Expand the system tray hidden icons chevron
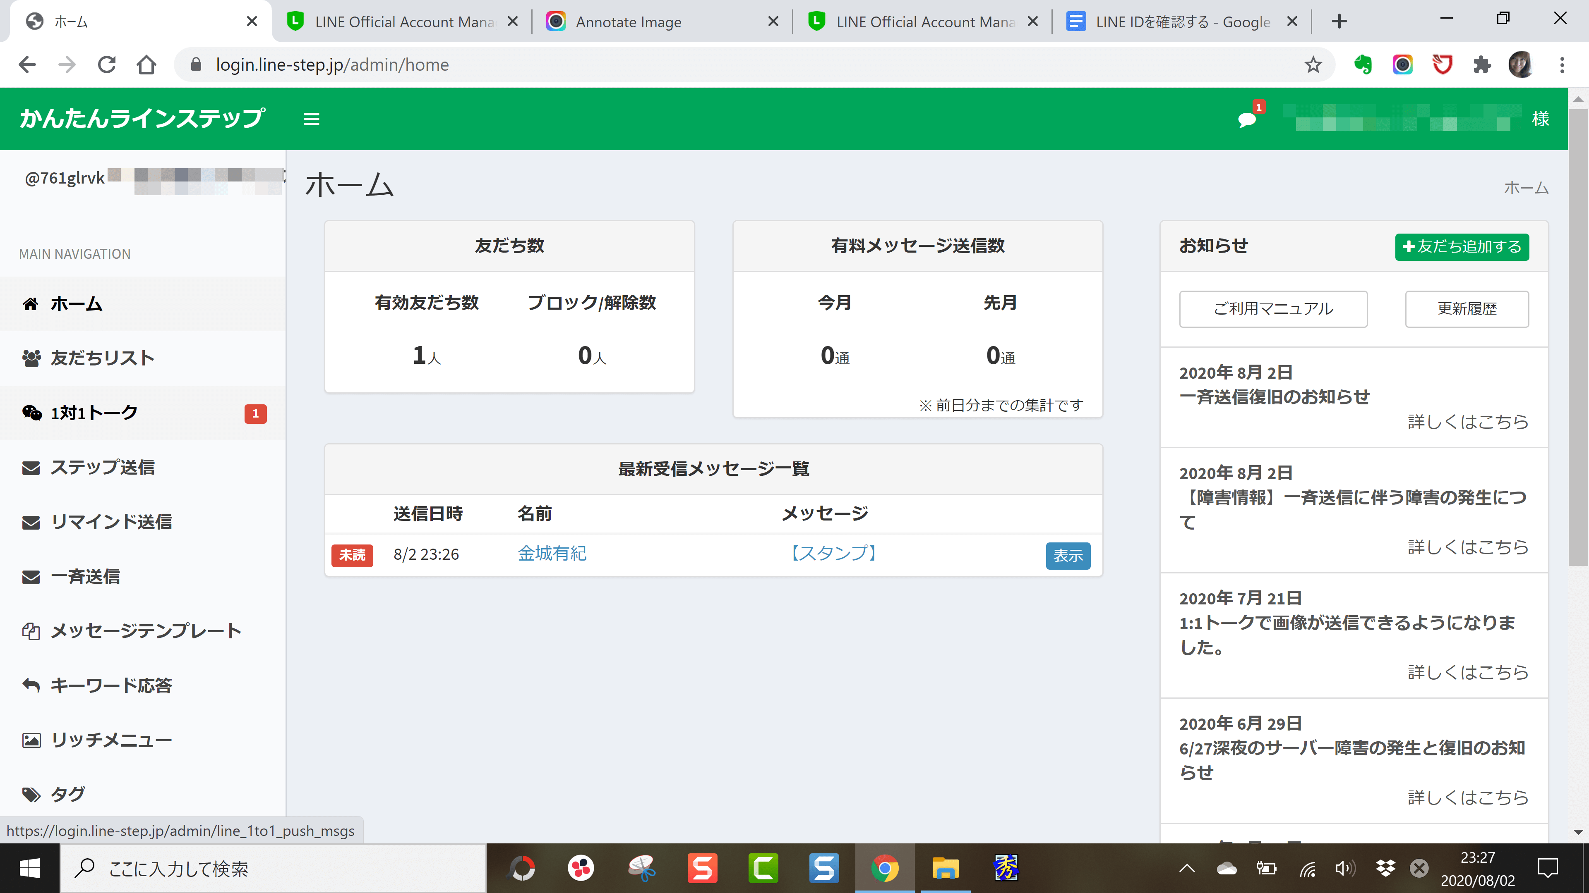 pos(1187,868)
